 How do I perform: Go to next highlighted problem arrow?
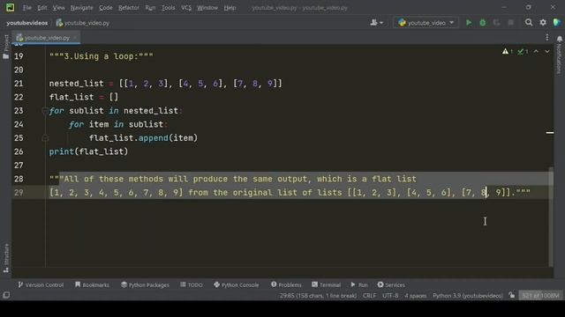(x=547, y=52)
